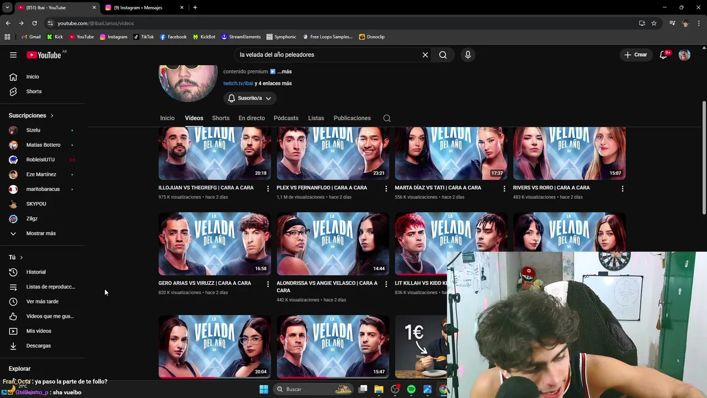Open File Explorer from the taskbar
The width and height of the screenshot is (707, 398).
(379, 389)
